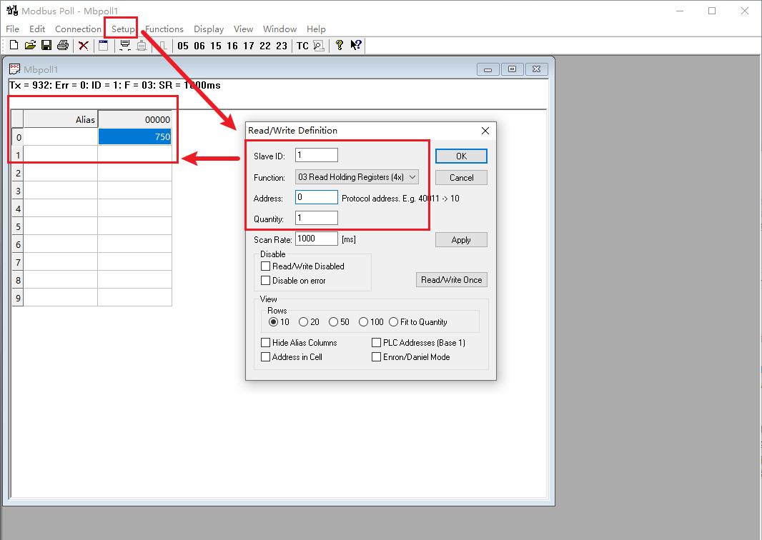Tick PLC Addresses (Base 1) checkbox

[377, 343]
